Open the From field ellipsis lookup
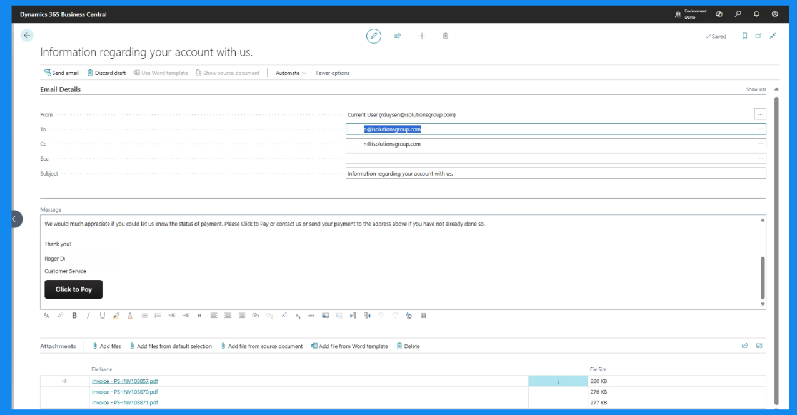 (760, 114)
